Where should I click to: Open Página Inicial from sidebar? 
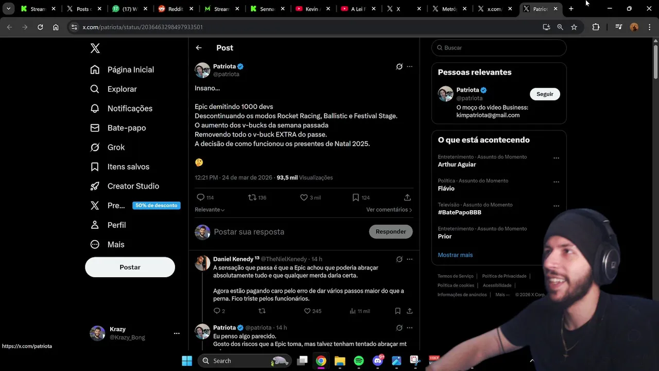(x=122, y=70)
